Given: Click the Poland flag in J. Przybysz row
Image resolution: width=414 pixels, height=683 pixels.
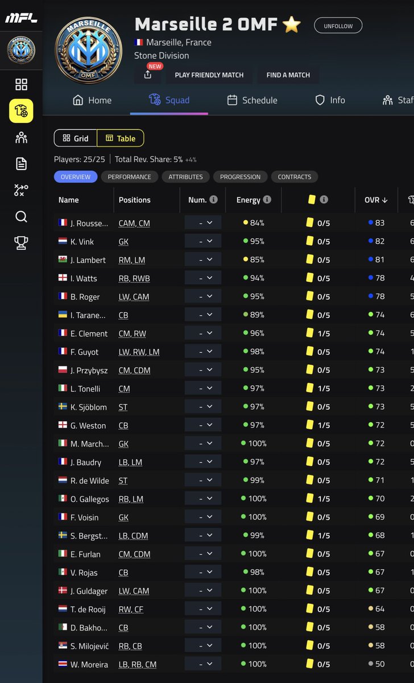Looking at the screenshot, I should tap(63, 370).
